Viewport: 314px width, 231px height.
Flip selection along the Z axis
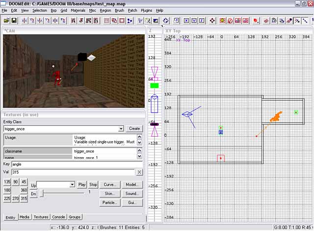(x=55, y=21)
